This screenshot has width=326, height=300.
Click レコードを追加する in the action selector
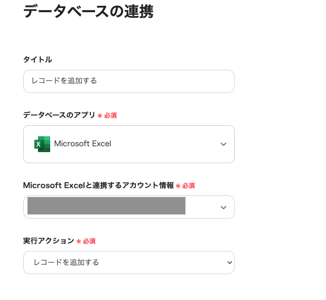point(66,262)
